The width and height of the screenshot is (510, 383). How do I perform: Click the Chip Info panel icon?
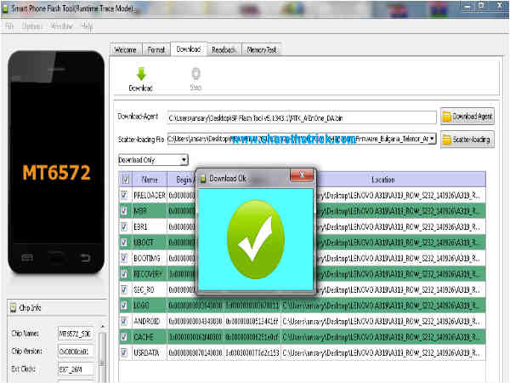13,308
